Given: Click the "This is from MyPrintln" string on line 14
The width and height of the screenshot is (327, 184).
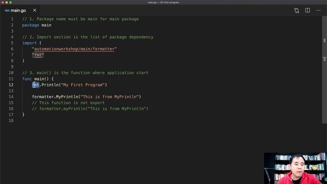Looking at the screenshot, I should pyautogui.click(x=110, y=97).
